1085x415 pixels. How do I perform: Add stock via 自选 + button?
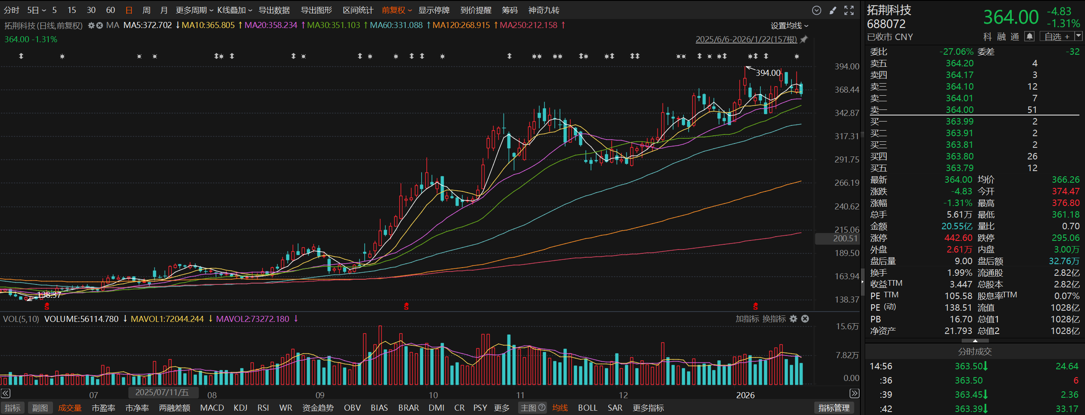[x=1057, y=37]
